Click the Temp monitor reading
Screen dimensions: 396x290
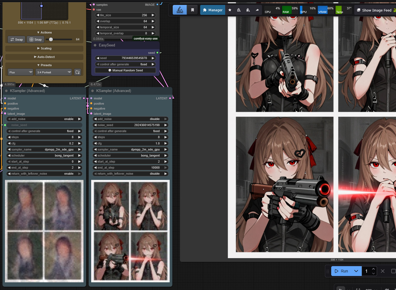coord(344,10)
